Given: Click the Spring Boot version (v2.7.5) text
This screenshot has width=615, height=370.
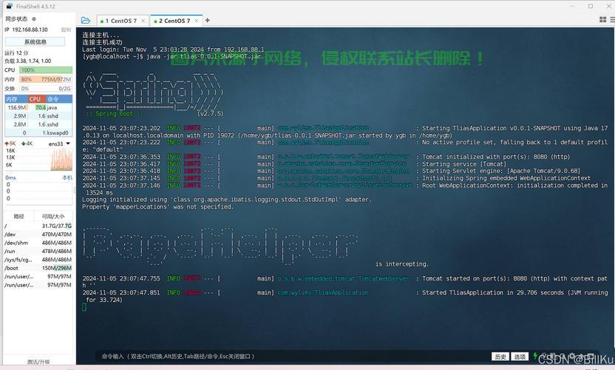Looking at the screenshot, I should tap(210, 114).
